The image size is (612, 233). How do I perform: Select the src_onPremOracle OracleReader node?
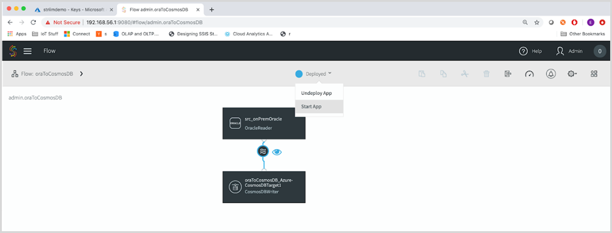[x=264, y=123]
